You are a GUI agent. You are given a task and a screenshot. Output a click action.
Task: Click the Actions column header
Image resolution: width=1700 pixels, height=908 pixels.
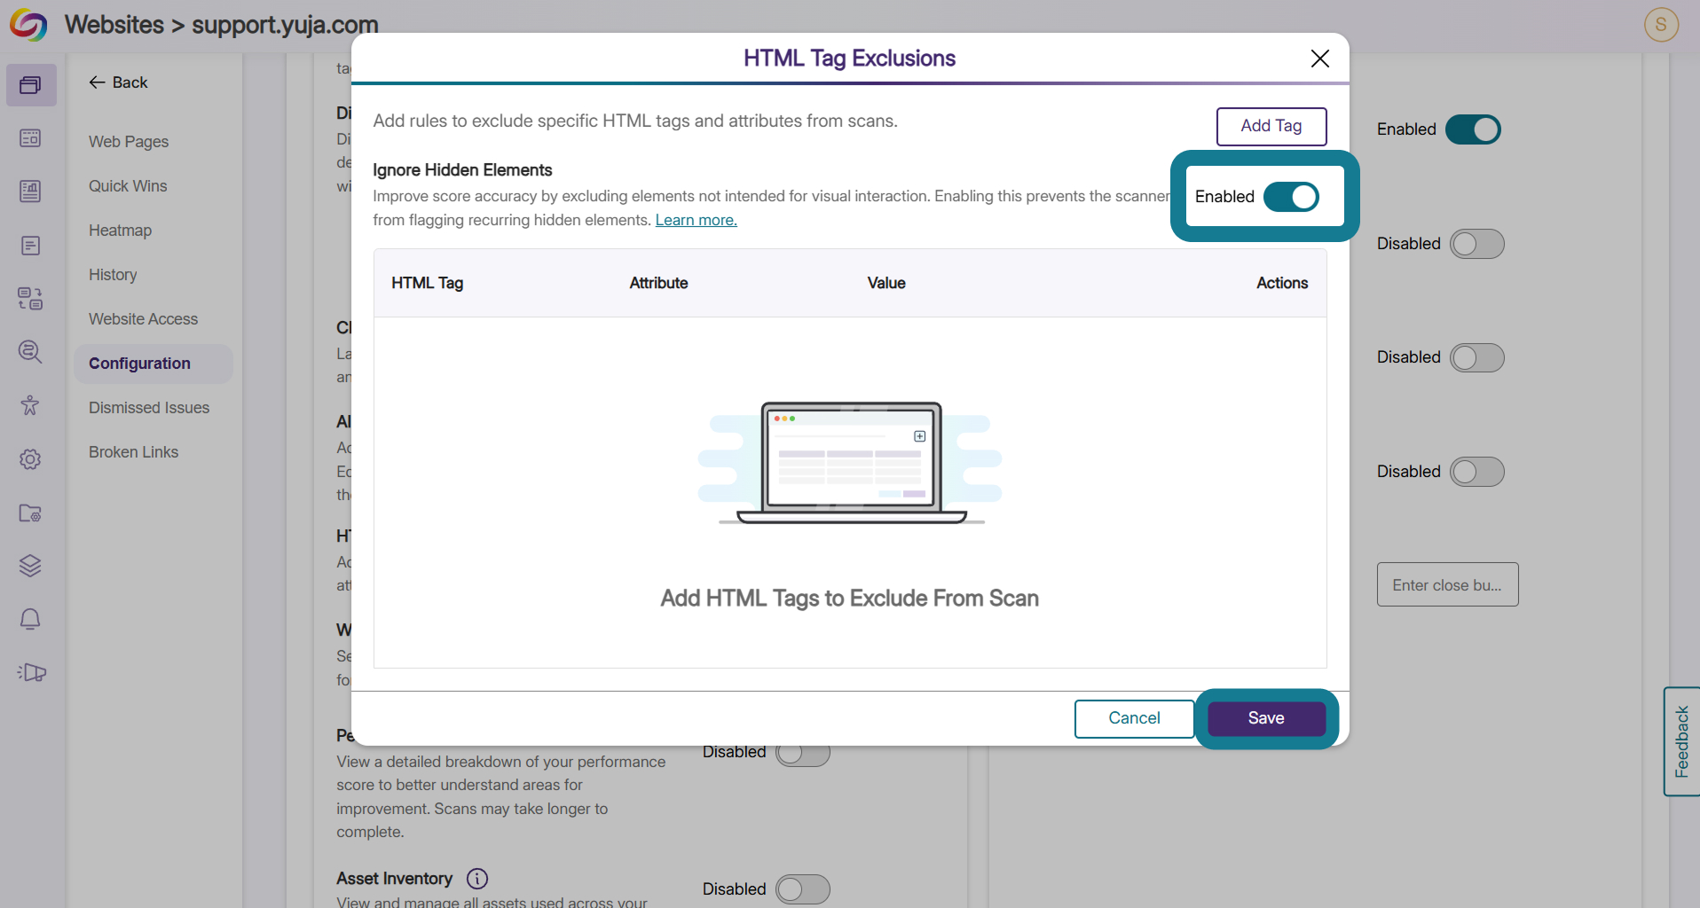[x=1282, y=283]
